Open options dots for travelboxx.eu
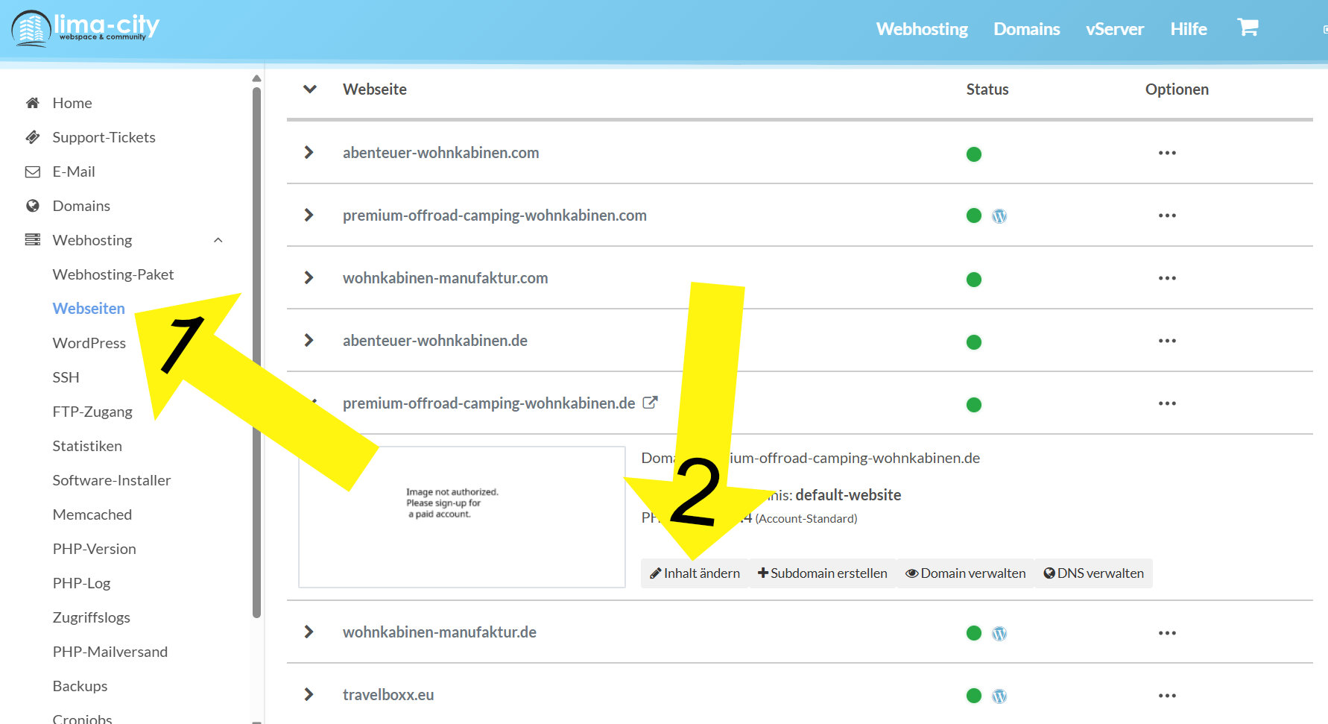1328x724 pixels. pos(1166,696)
